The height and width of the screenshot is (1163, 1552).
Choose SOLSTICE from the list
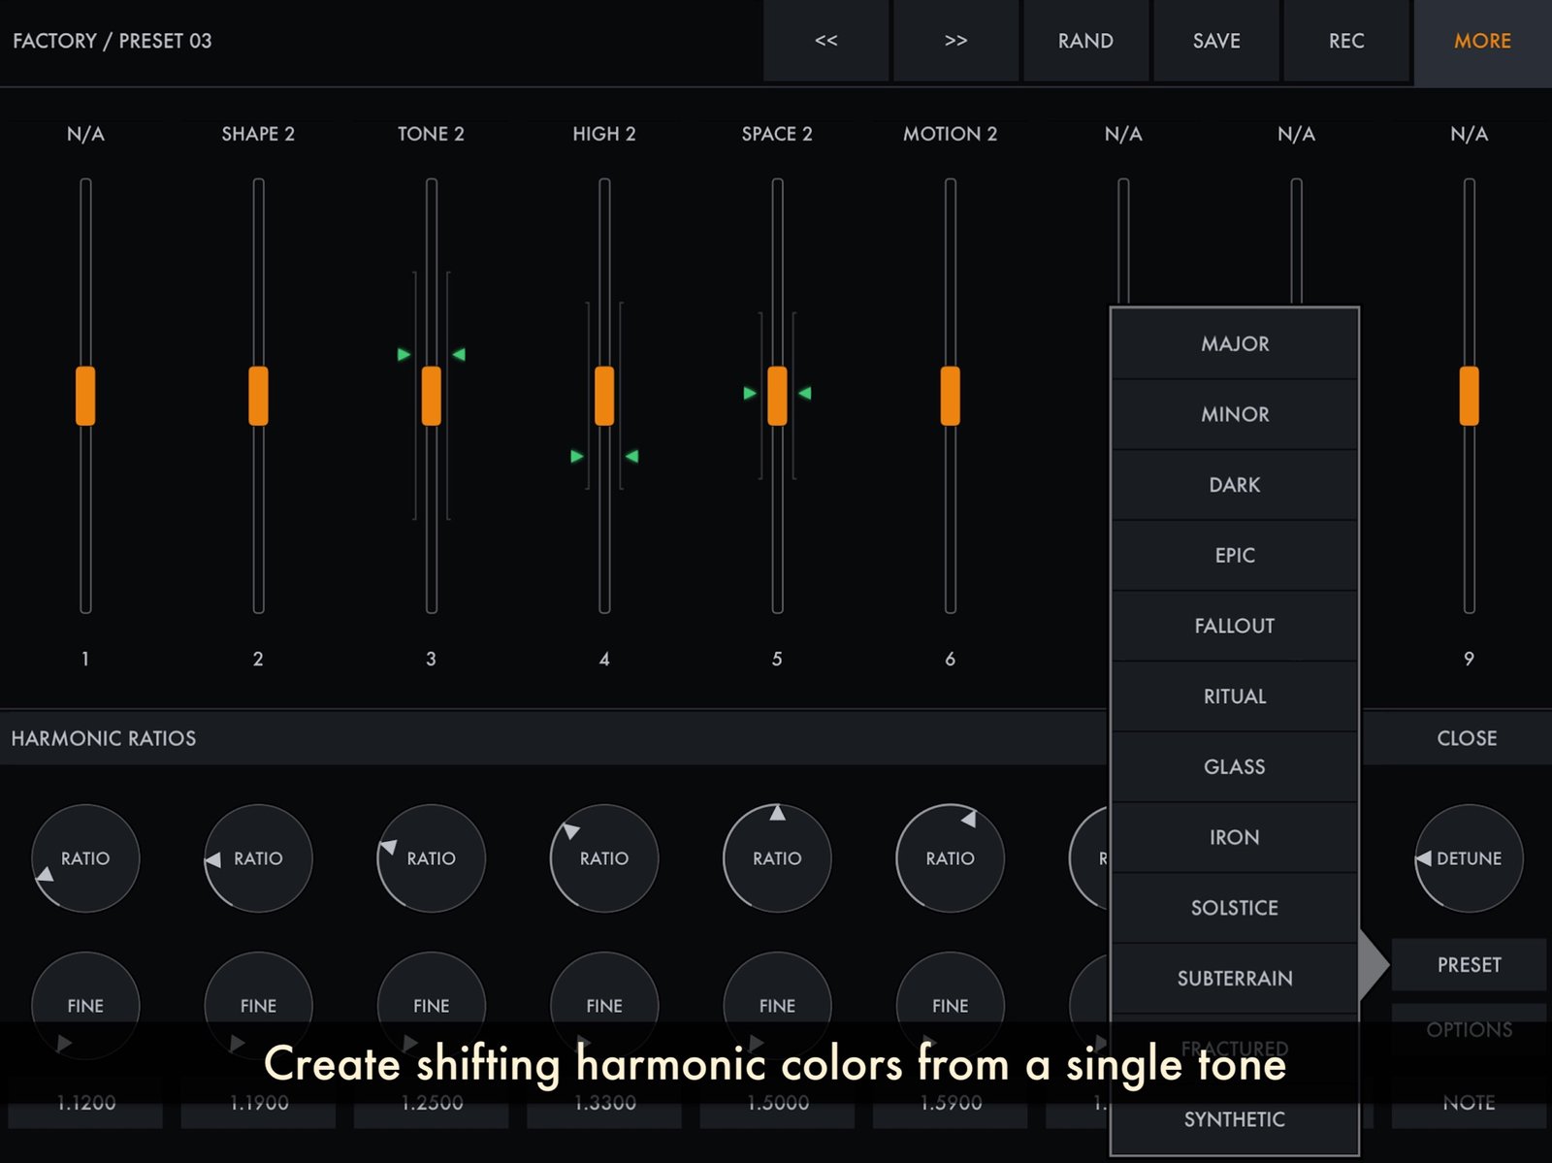point(1235,908)
